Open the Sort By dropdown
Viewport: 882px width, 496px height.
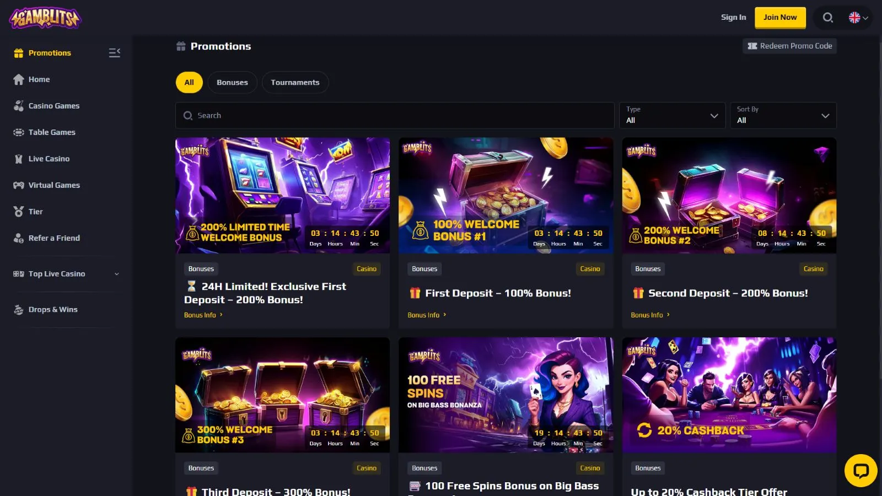(783, 116)
